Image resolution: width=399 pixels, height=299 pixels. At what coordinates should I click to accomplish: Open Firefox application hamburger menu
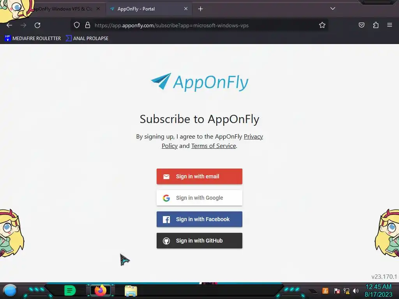(390, 25)
